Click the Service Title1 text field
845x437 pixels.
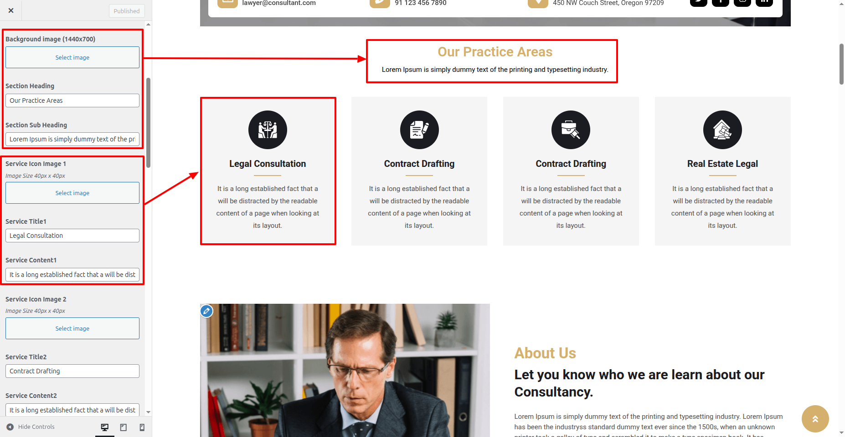[72, 236]
